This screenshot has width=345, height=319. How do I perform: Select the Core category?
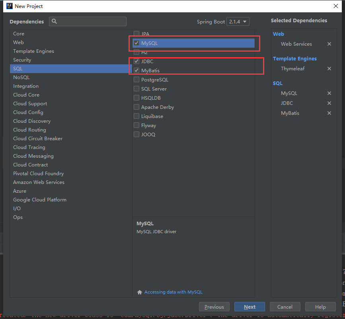click(71, 34)
